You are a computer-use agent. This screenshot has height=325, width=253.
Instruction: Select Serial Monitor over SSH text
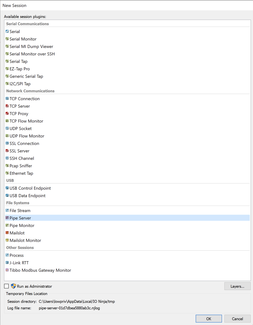(32, 54)
